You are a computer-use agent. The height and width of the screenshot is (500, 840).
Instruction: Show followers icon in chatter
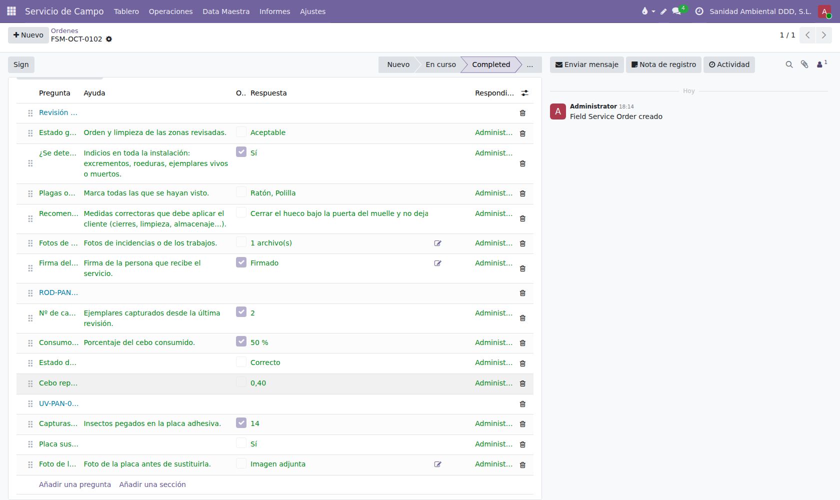click(x=821, y=64)
